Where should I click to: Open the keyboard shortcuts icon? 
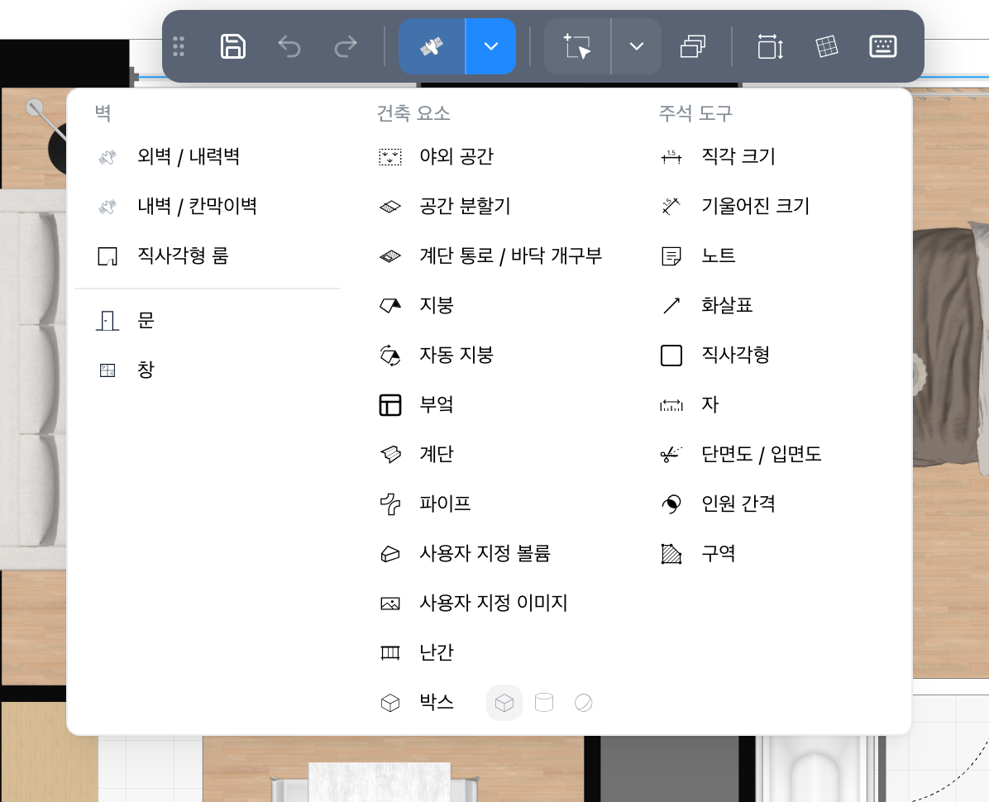tap(882, 46)
